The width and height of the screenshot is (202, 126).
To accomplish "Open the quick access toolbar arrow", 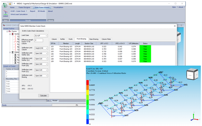I will pos(15,3).
